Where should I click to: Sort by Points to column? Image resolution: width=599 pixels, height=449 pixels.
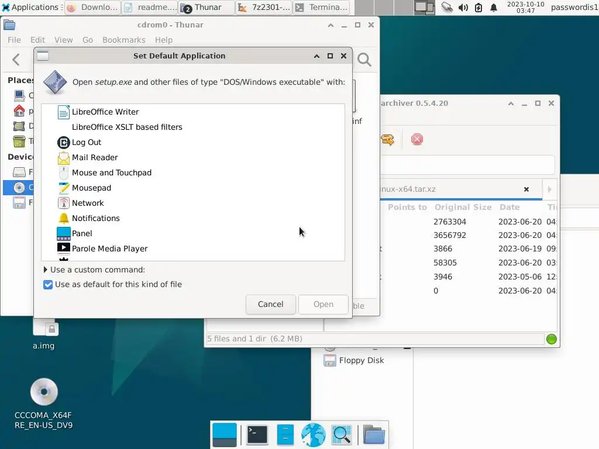[x=407, y=207]
